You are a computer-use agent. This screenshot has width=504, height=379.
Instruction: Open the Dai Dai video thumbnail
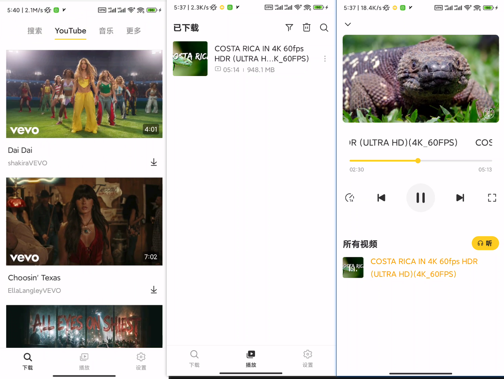(84, 94)
